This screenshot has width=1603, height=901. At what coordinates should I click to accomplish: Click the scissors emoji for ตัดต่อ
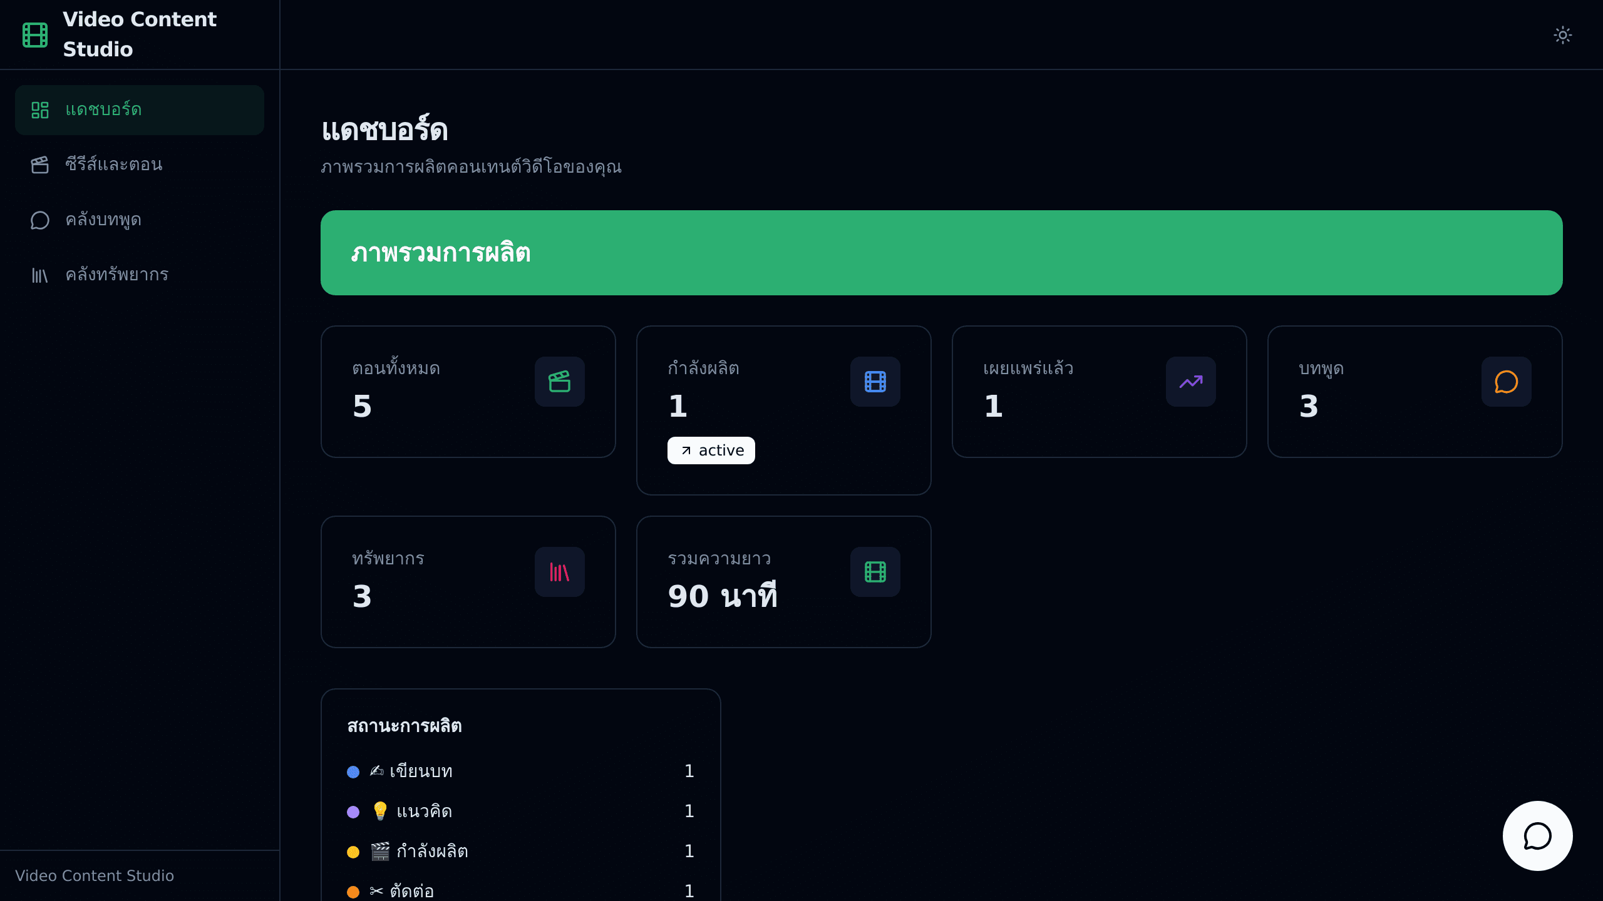[x=376, y=891]
